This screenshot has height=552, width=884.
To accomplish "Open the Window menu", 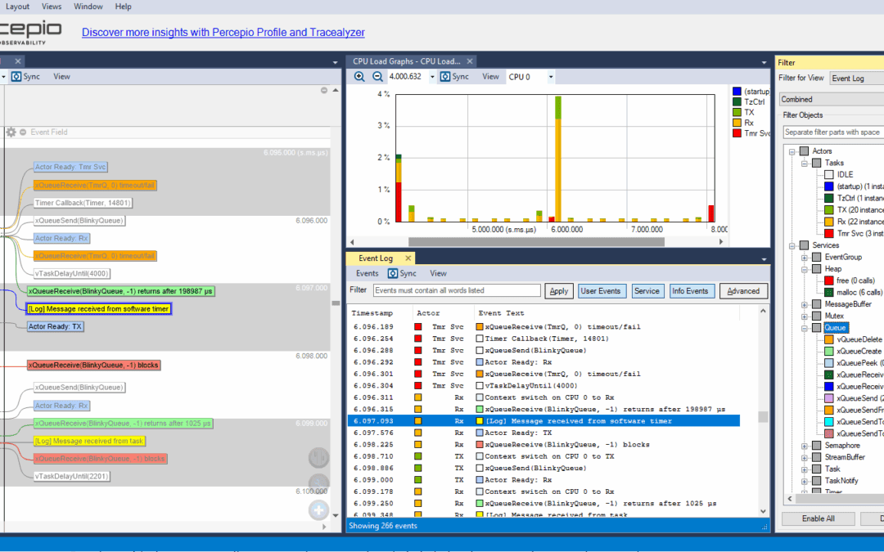I will pyautogui.click(x=88, y=7).
